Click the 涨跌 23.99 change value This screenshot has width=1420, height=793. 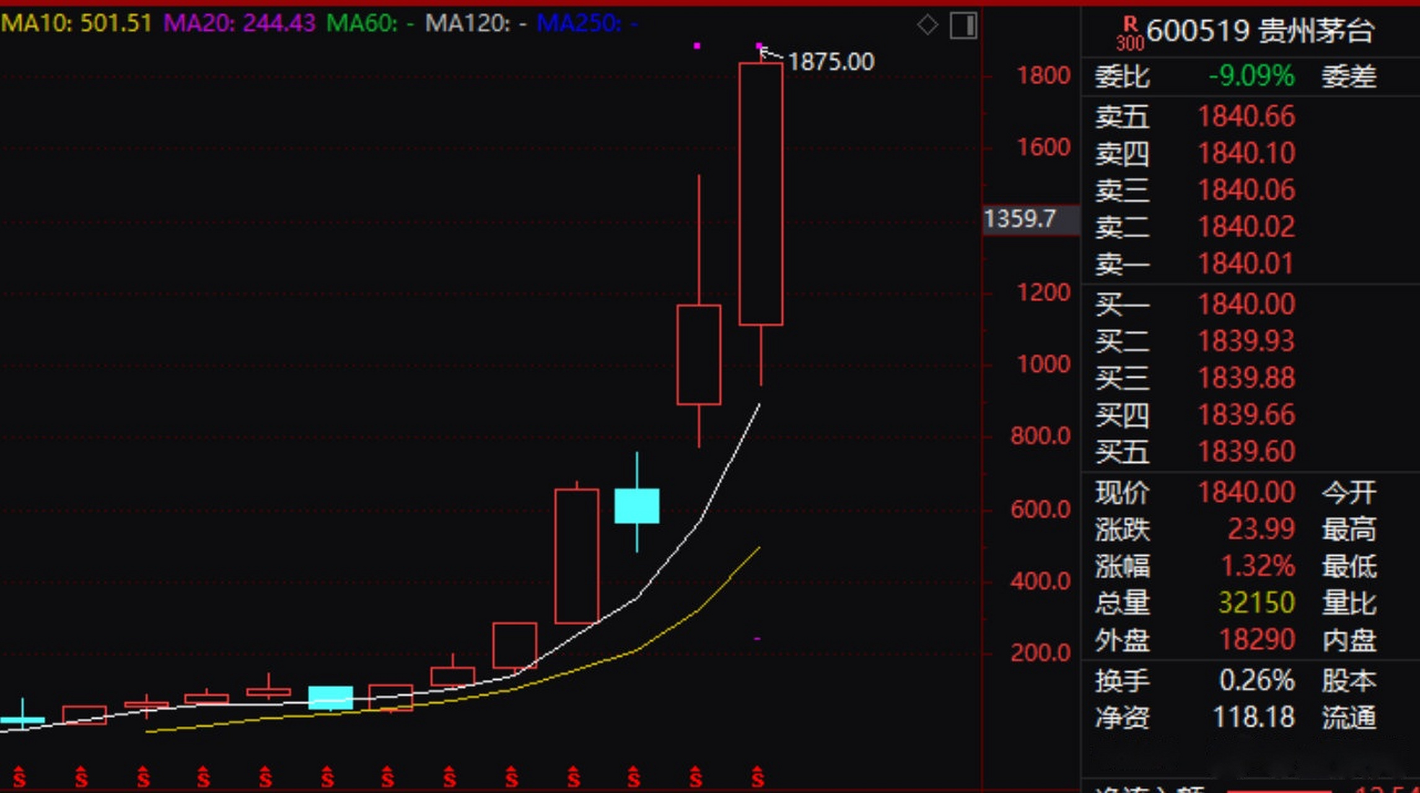[x=1261, y=529]
